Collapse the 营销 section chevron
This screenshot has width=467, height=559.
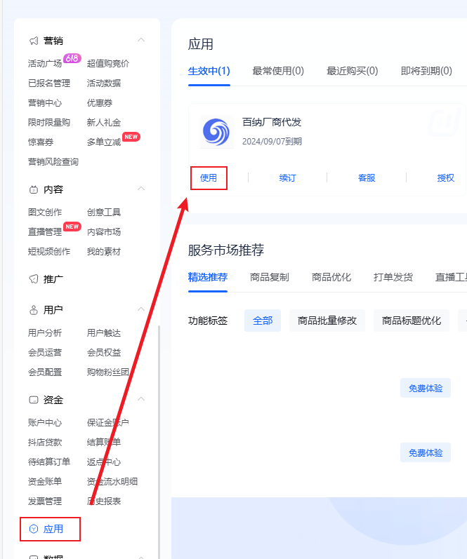[x=141, y=40]
